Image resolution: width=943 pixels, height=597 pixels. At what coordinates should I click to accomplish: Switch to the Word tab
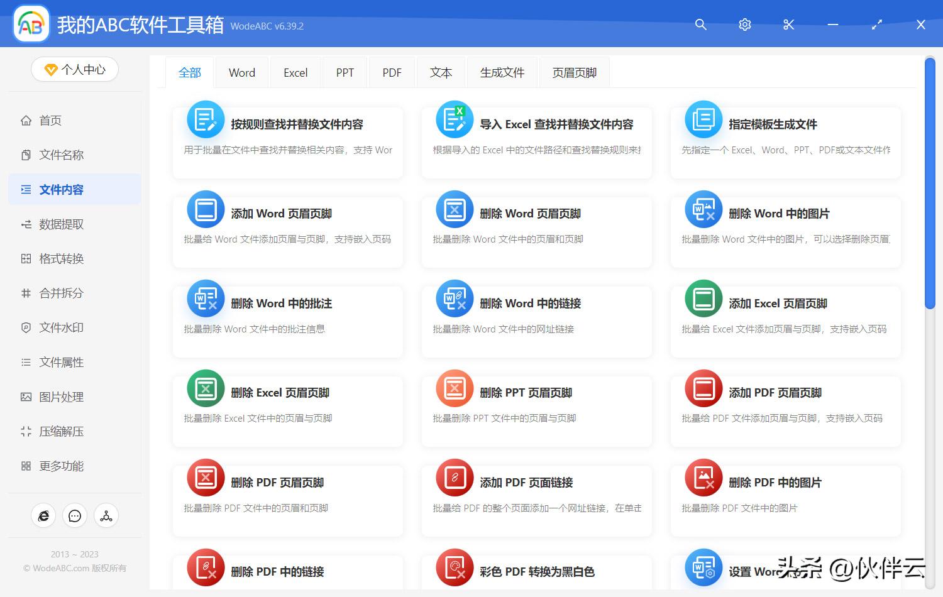tap(241, 72)
